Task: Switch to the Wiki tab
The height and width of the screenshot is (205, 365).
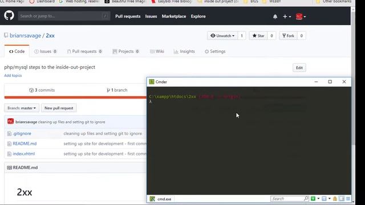Action: pos(157,51)
